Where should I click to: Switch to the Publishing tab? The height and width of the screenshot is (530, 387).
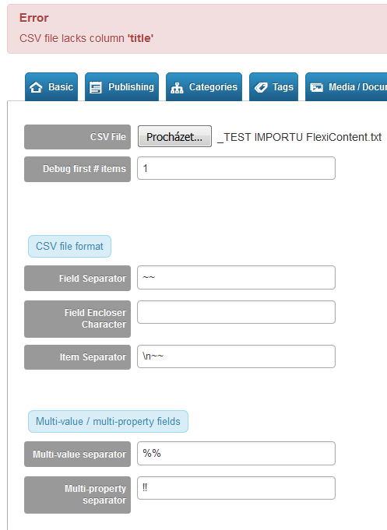121,87
